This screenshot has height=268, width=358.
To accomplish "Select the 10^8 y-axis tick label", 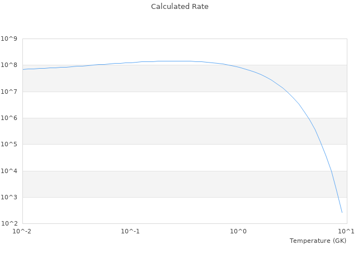I will click(x=10, y=65).
